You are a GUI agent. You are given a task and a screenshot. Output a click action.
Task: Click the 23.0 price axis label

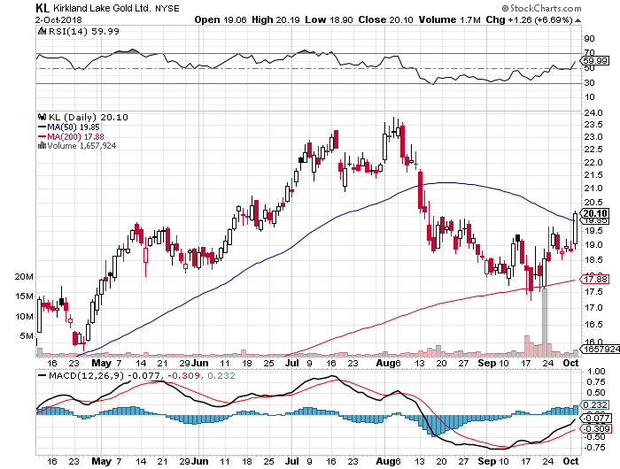point(593,137)
